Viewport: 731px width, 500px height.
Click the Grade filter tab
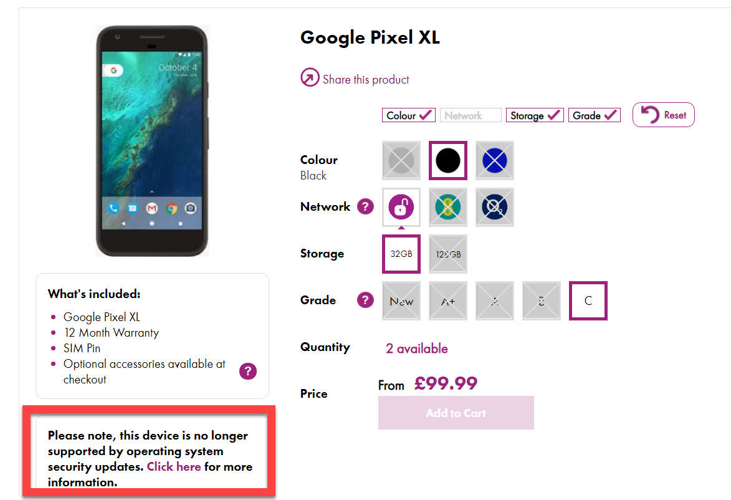coord(595,115)
